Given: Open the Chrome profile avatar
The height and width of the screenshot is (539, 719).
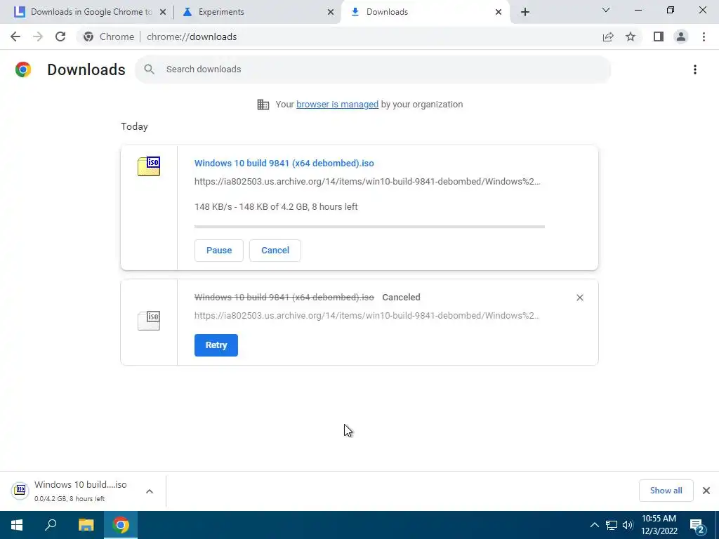Looking at the screenshot, I should [x=681, y=36].
